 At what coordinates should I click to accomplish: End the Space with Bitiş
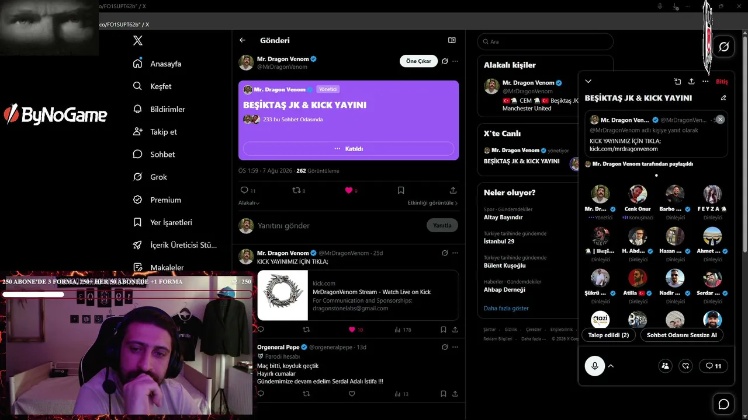722,82
